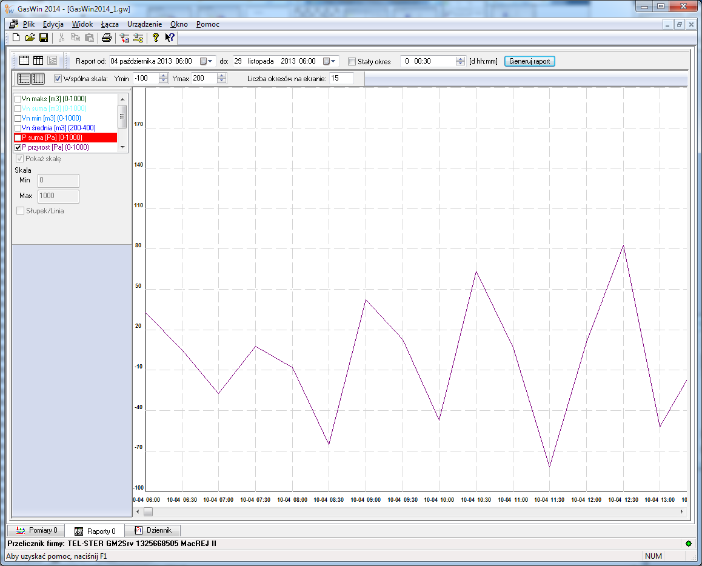Open a file with the folder icon

click(30, 38)
